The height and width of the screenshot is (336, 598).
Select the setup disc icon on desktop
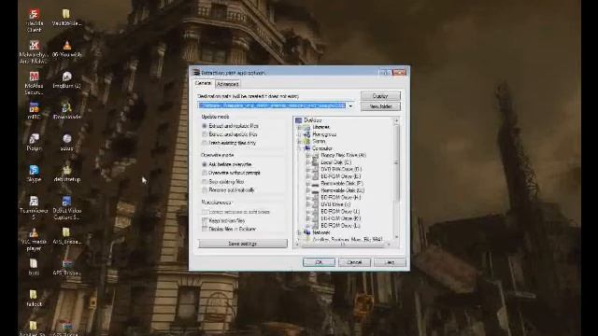[x=66, y=142]
